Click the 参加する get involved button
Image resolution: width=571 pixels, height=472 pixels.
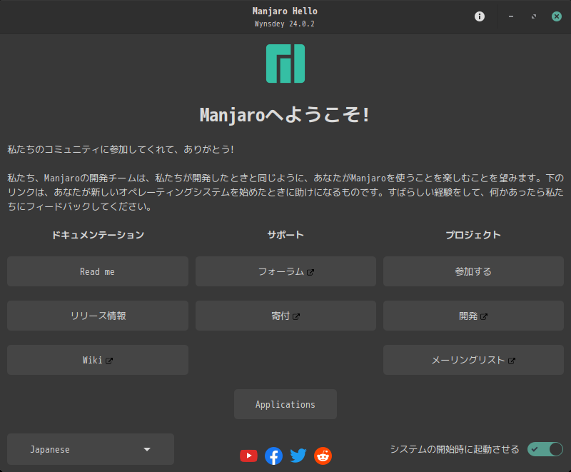click(x=473, y=271)
